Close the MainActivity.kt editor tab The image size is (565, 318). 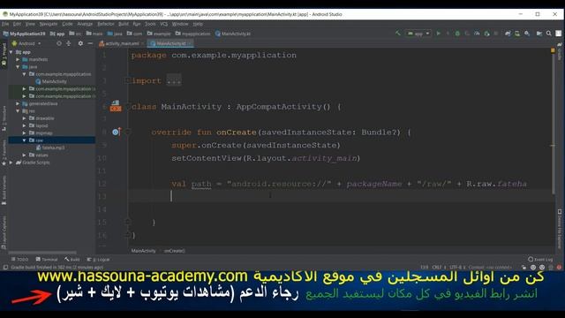tap(190, 43)
